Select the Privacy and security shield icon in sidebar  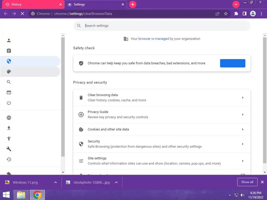click(9, 61)
